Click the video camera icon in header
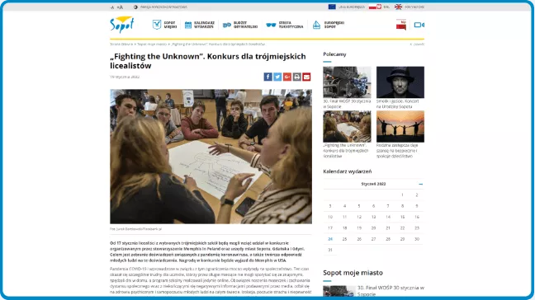Viewport: 535px width, 300px height. [419, 25]
